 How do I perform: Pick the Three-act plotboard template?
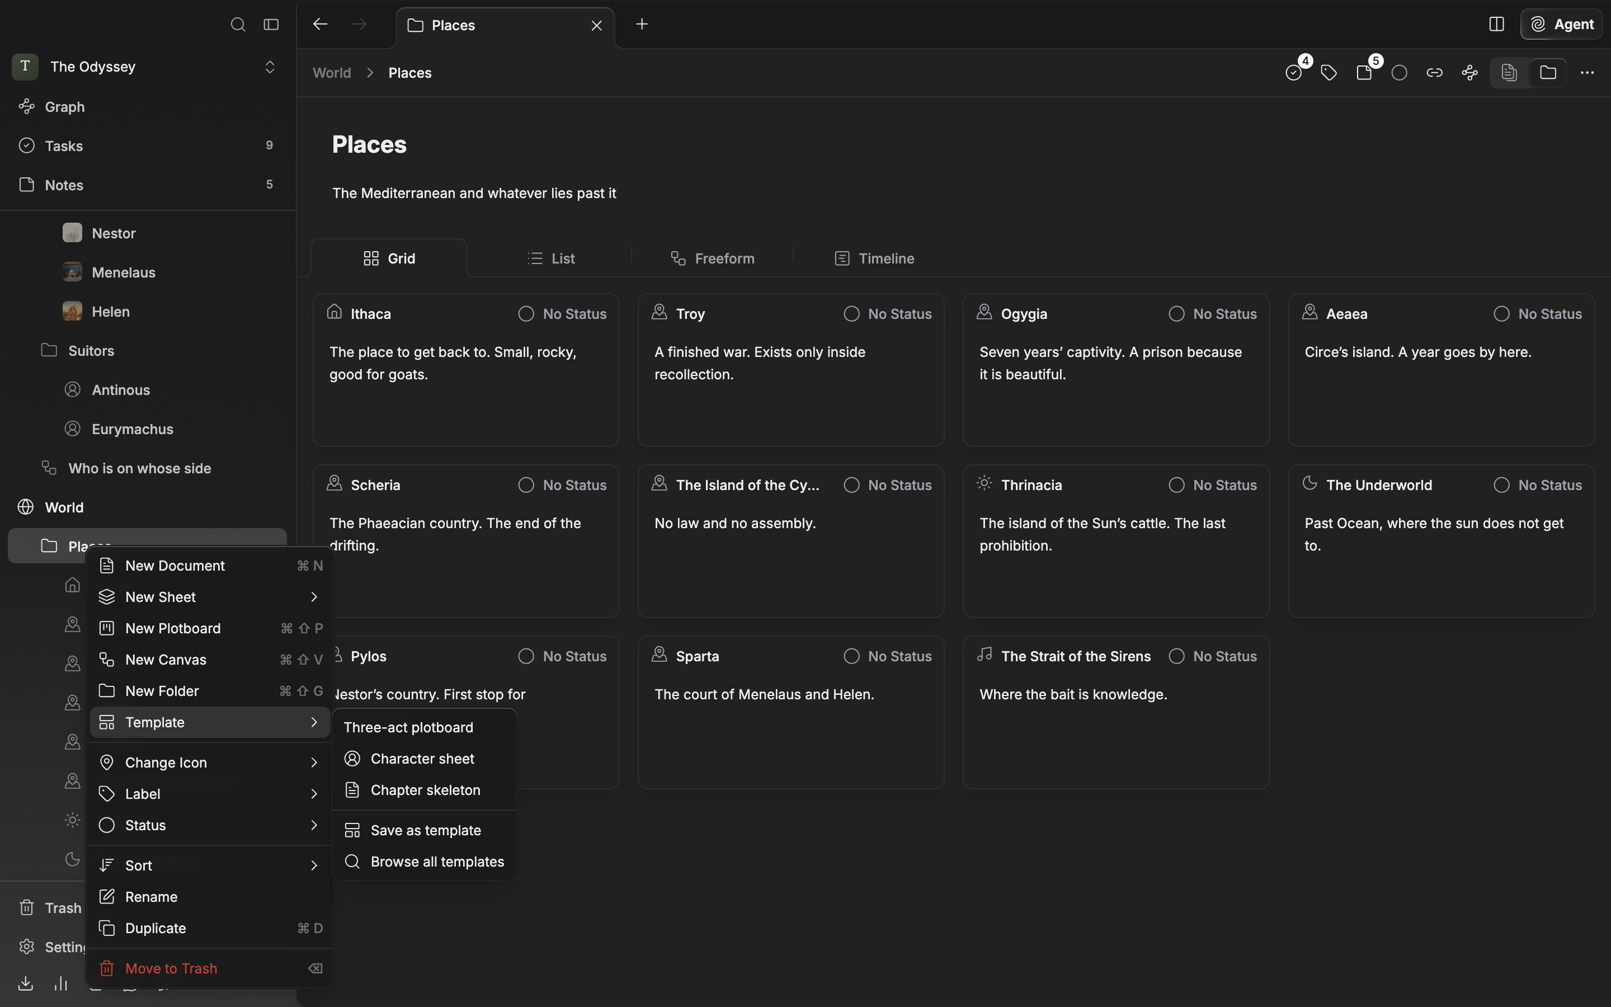point(425,727)
